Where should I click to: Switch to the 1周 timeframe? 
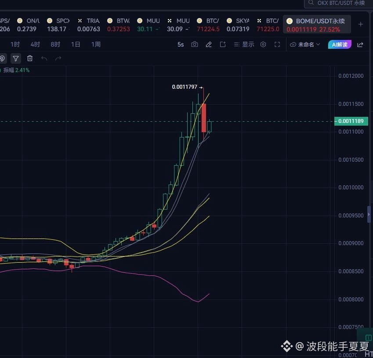coord(96,44)
